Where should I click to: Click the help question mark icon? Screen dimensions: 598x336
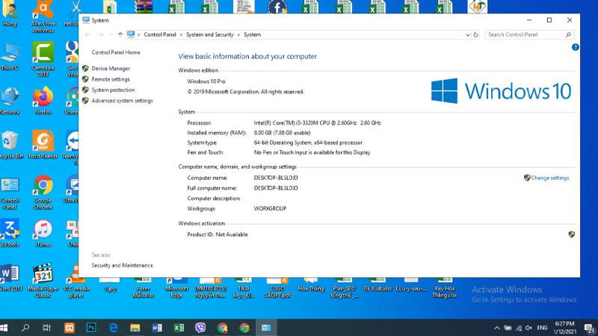(x=575, y=47)
